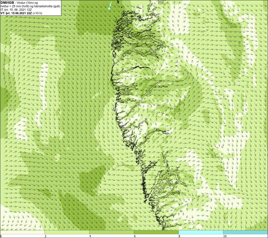This screenshot has width=268, height=238.
Task: Click the 8–10 m/s light cyan legend swatch
Action: 201,232
